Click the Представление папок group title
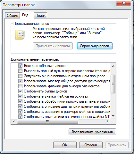134x154 pixels. coord(31,24)
